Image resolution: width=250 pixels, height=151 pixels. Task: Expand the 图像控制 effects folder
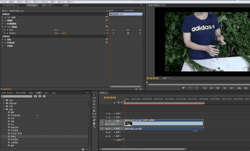pos(4,103)
